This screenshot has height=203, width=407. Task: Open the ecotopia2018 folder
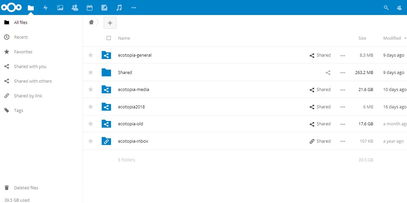[131, 107]
